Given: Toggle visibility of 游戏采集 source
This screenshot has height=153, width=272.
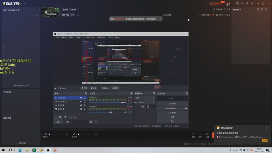Looking at the screenshot, I should pyautogui.click(x=81, y=105).
